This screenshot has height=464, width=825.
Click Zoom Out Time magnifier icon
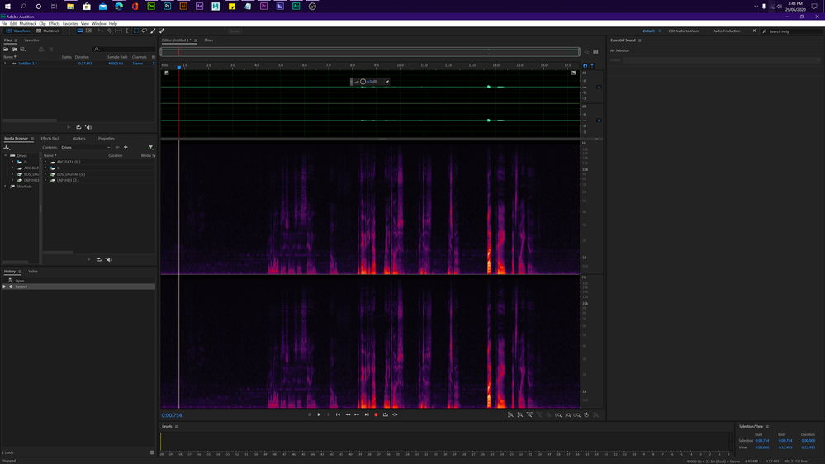538,414
